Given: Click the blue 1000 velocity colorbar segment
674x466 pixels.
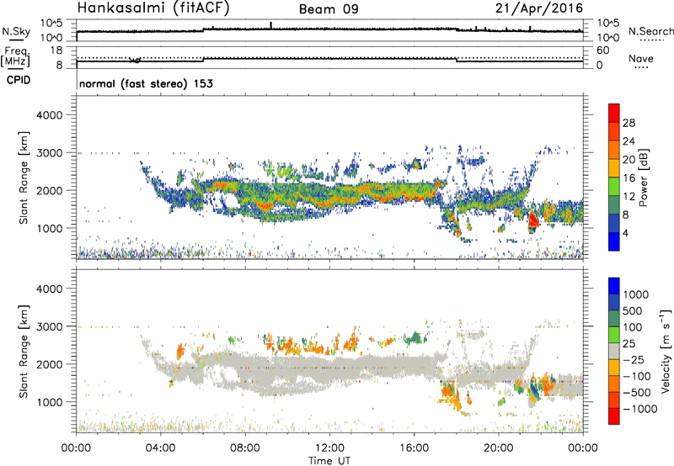Looking at the screenshot, I should tap(614, 286).
